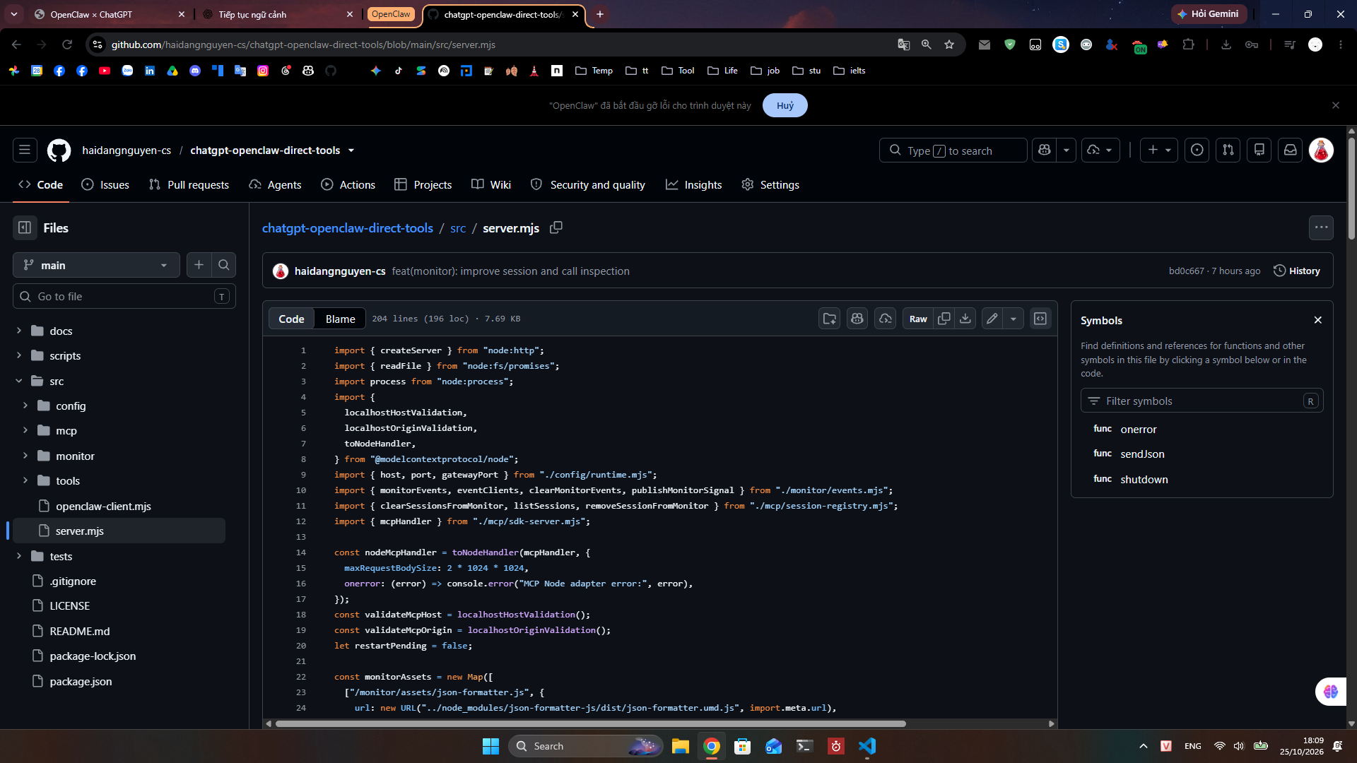The width and height of the screenshot is (1357, 763).
Task: Go to GitHub homepage via Octocat logo
Action: click(x=59, y=150)
